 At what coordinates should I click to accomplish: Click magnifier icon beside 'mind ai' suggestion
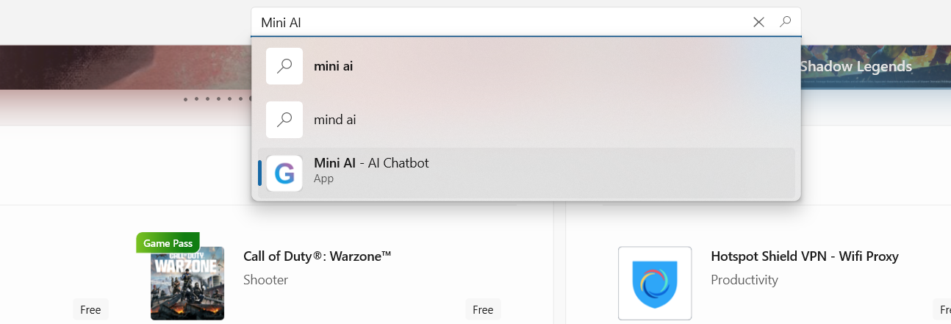click(284, 119)
